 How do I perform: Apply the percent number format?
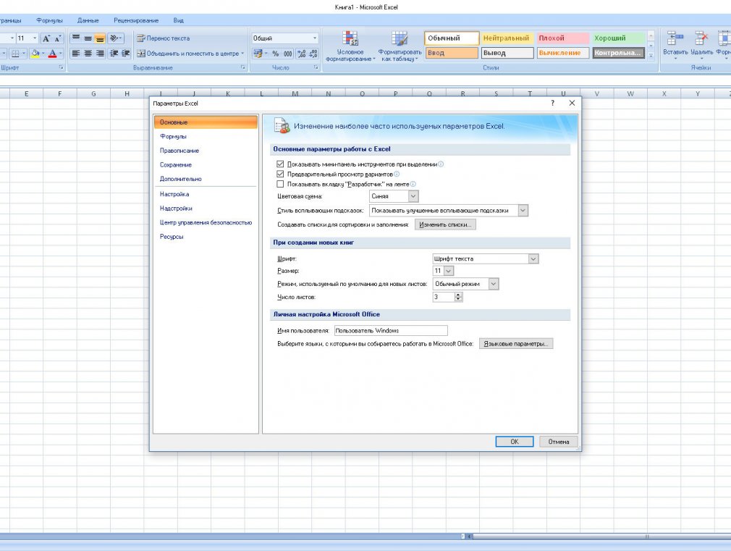[276, 54]
